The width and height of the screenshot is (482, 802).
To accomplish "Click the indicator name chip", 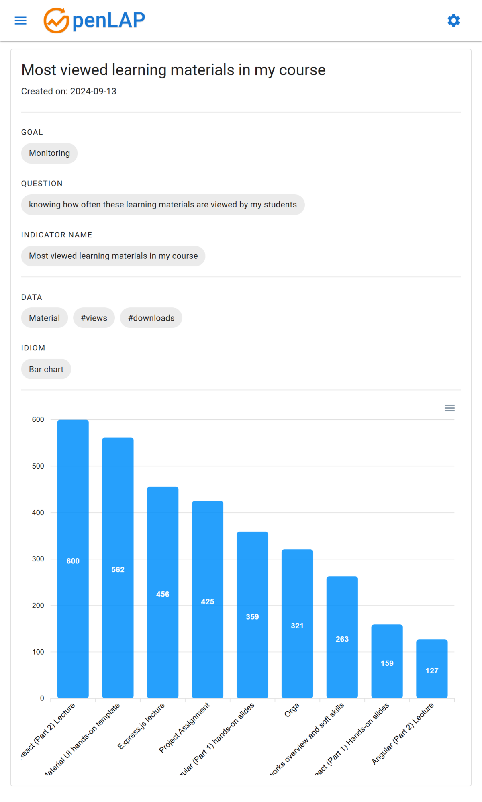I will pos(113,256).
